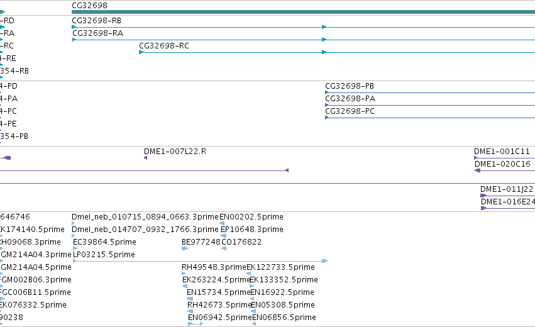Click the CG32698 gene span bar
Screen dimensions: 535x327
pos(303,12)
